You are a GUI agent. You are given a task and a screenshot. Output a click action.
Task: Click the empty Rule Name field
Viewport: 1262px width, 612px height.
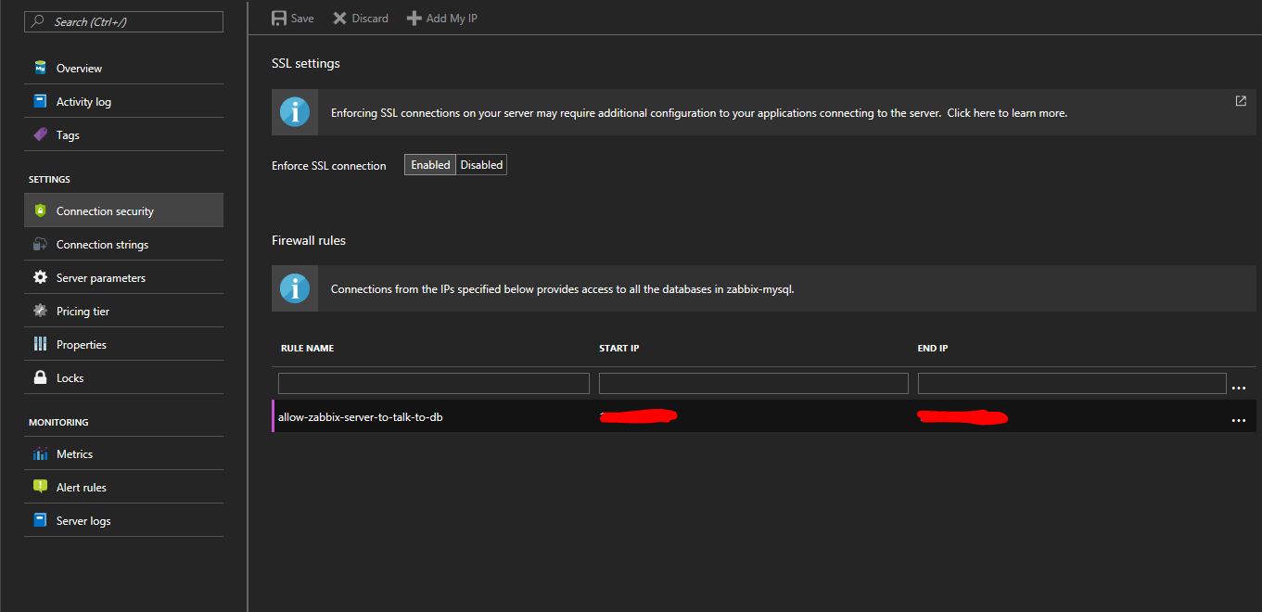(434, 383)
